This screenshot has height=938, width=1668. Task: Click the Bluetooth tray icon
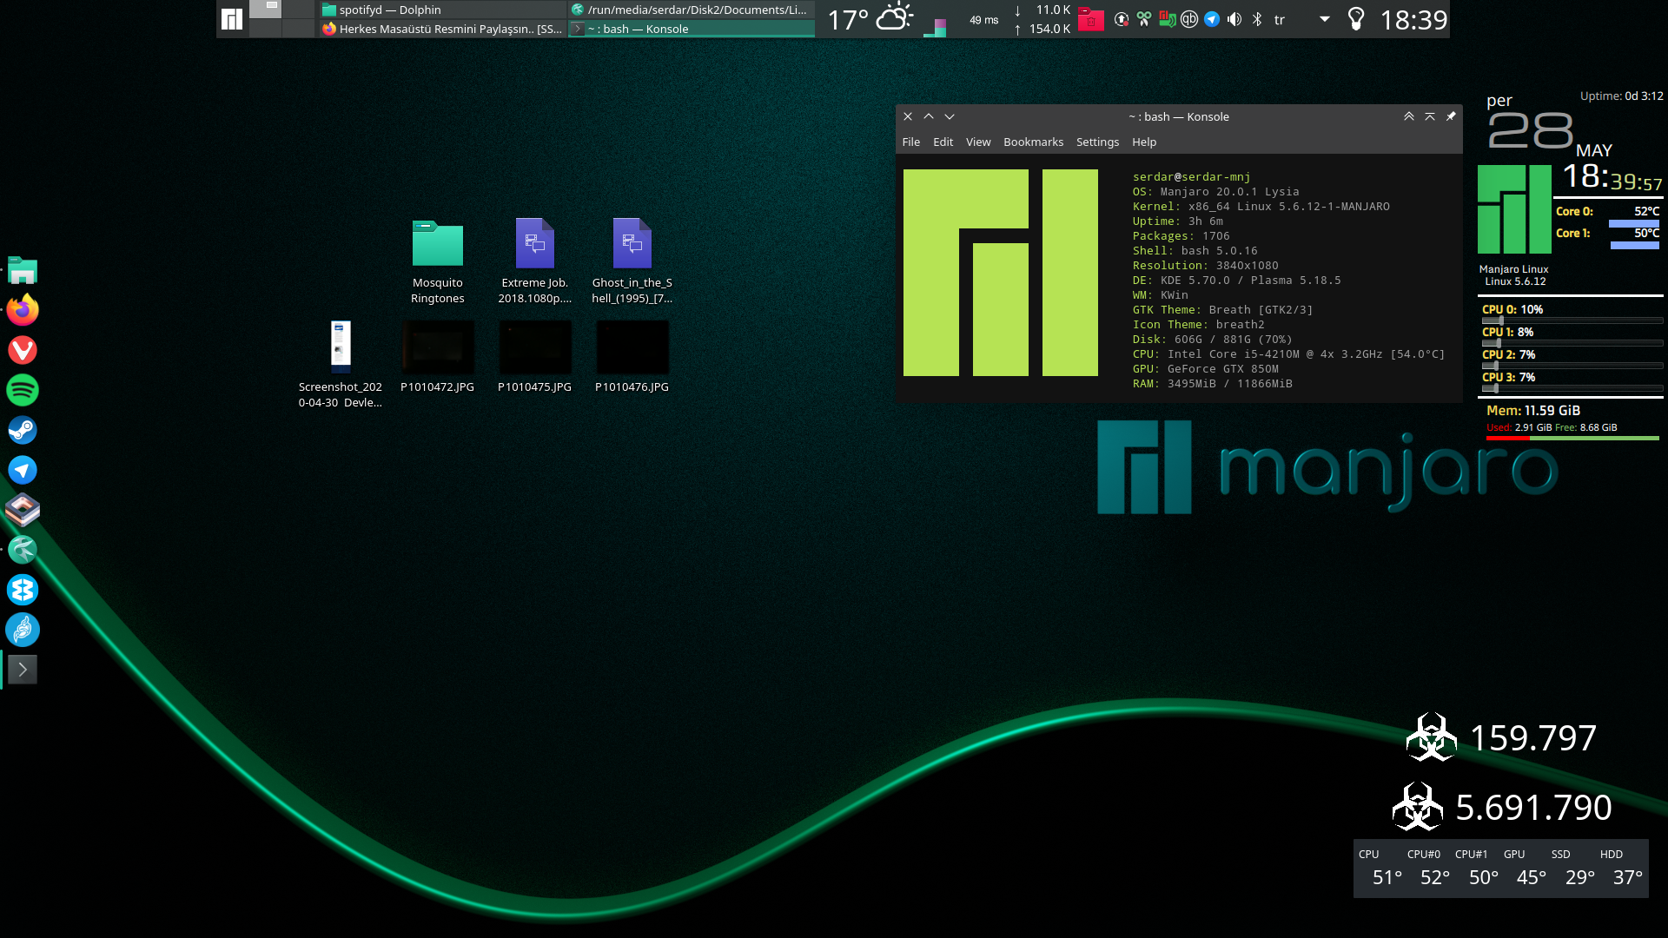click(1257, 19)
